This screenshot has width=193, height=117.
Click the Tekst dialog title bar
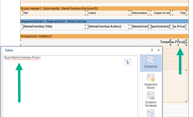tap(75, 50)
